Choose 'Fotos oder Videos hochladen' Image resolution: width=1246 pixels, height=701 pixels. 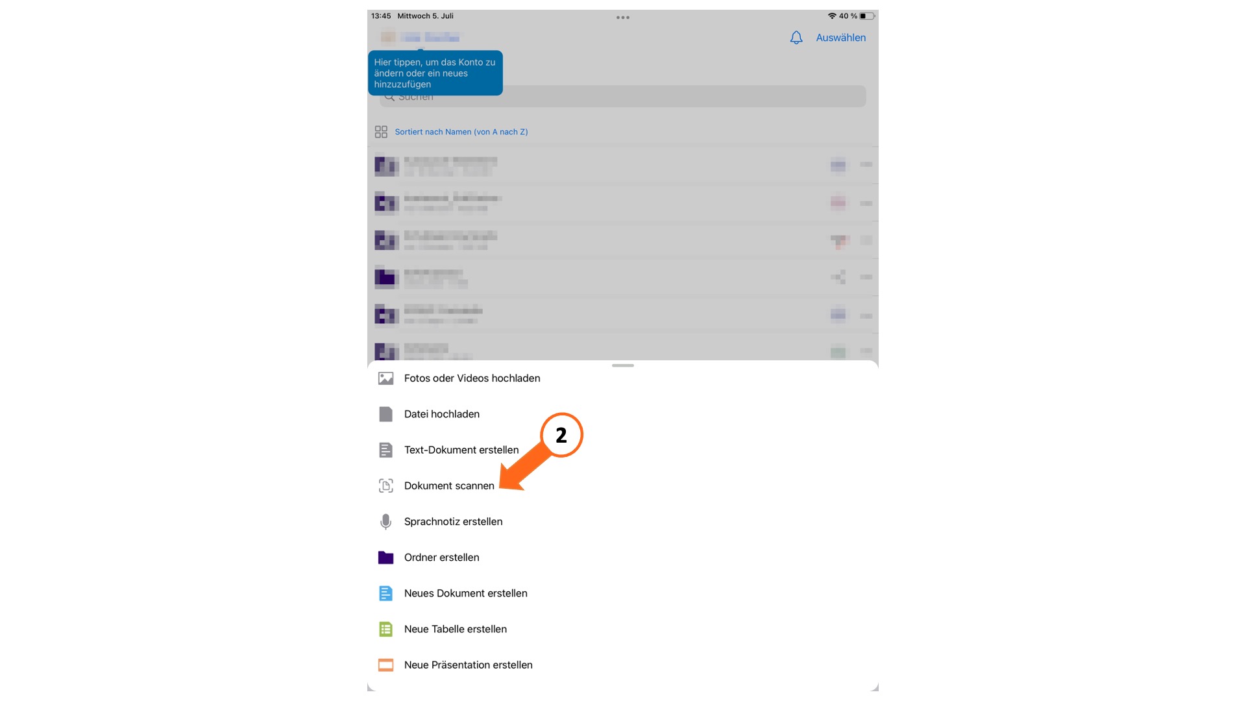(472, 378)
